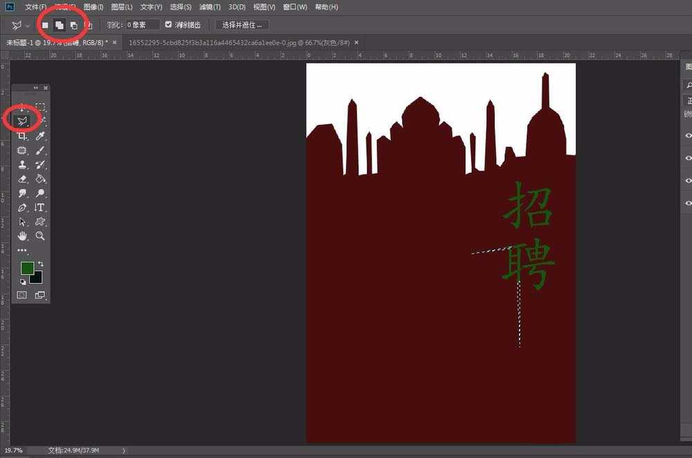The image size is (692, 458).
Task: Select the vertical Type tool
Action: pyautogui.click(x=40, y=207)
